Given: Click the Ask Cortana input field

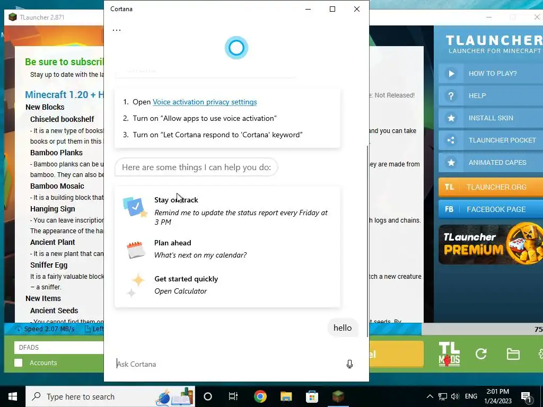Looking at the screenshot, I should coord(229,364).
